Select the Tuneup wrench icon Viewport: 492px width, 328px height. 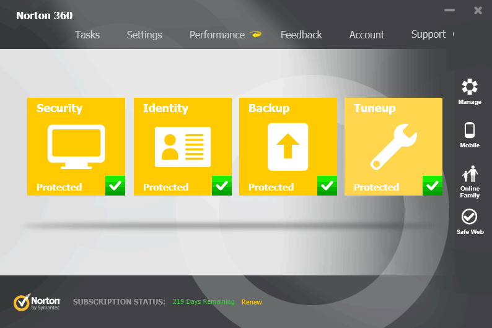[393, 147]
